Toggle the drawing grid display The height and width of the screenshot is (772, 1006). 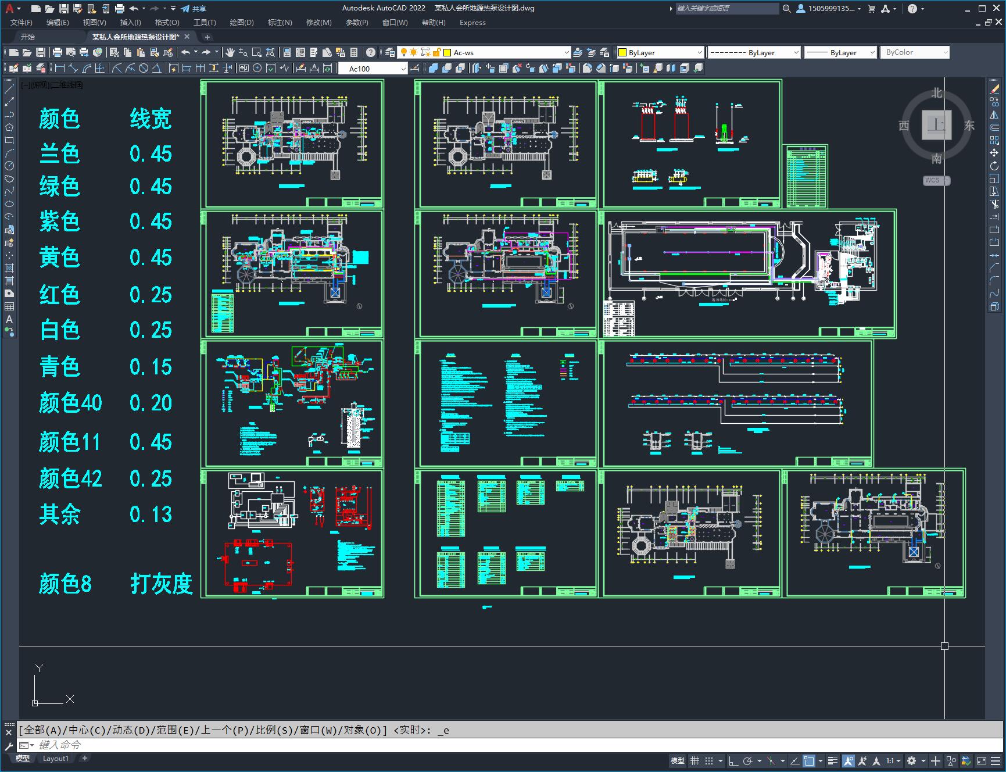694,760
